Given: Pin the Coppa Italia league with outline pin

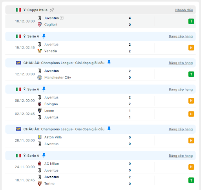Looking at the screenshot, I should tap(52, 10).
